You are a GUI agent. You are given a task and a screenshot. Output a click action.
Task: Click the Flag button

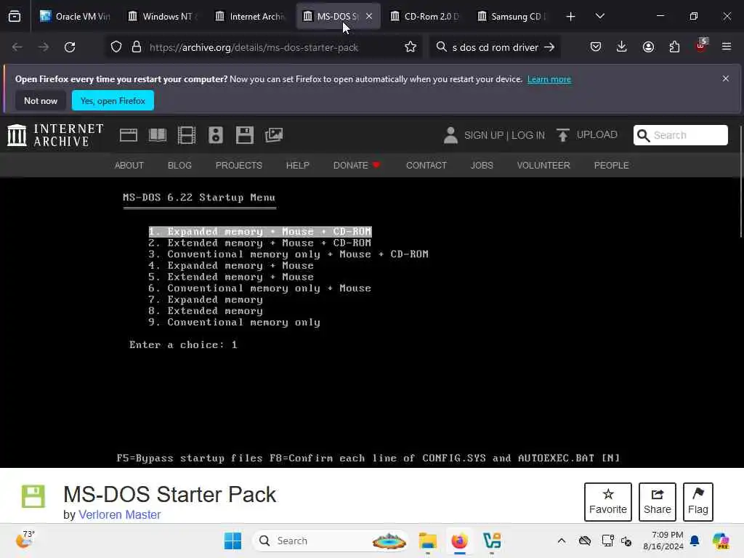(x=698, y=501)
